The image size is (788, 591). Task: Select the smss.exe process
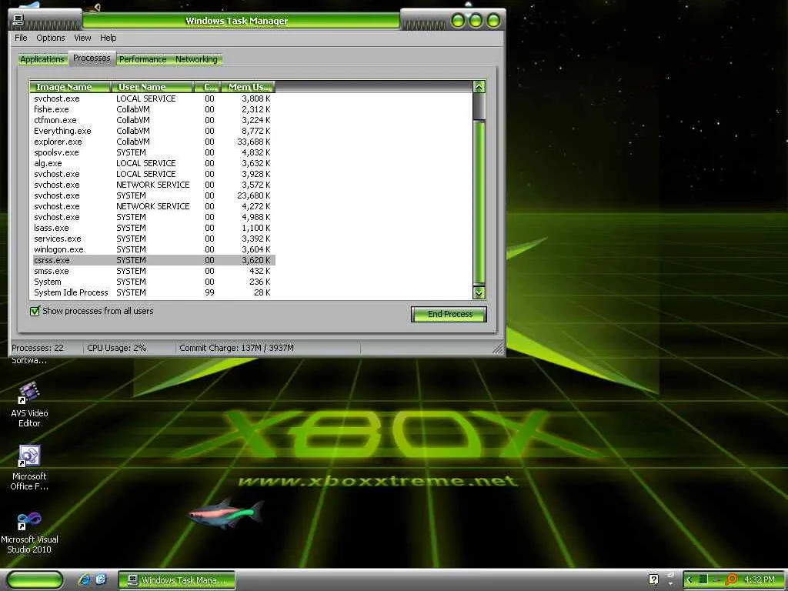click(152, 271)
